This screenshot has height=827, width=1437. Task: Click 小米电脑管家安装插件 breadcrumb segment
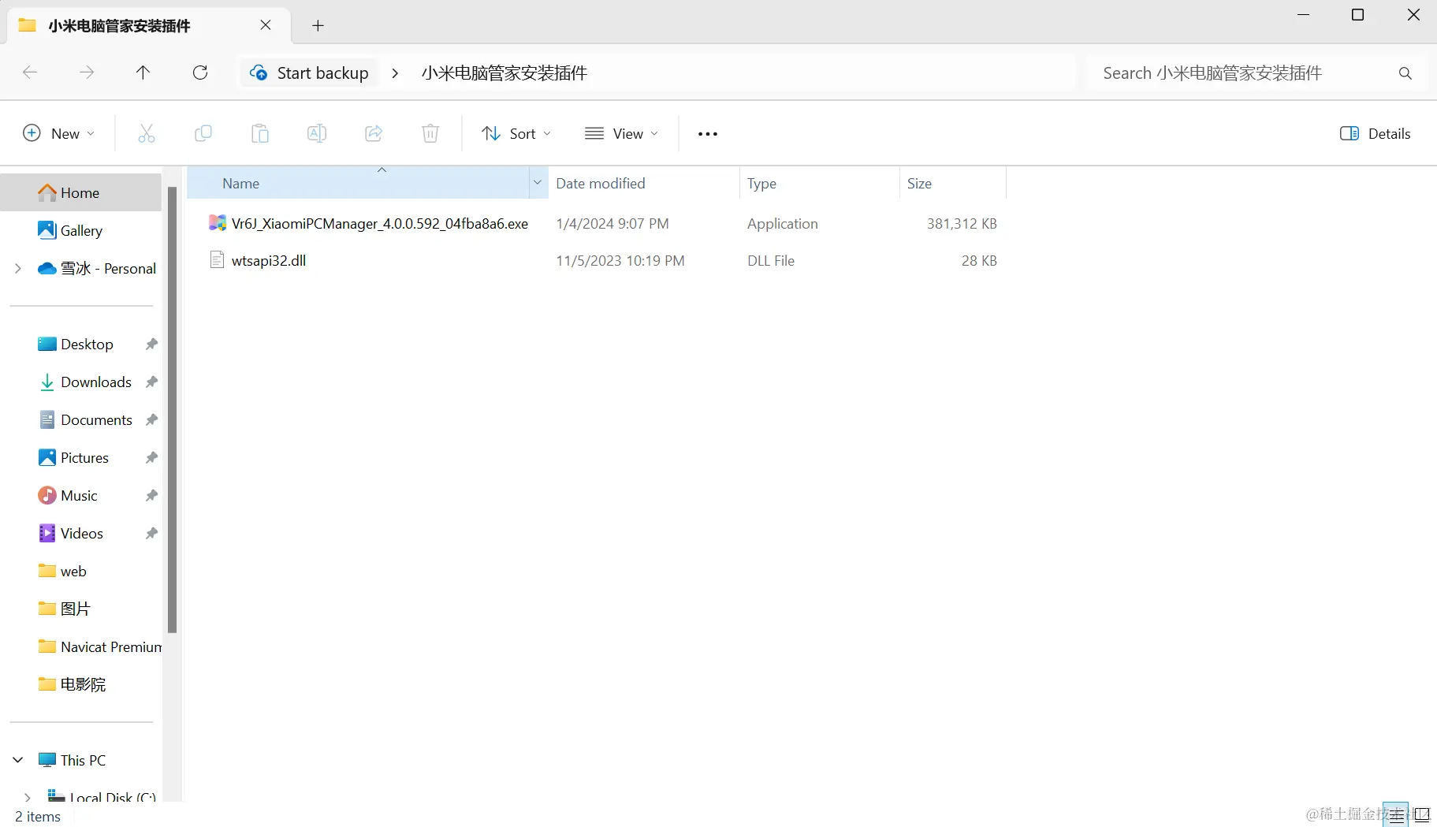point(504,73)
